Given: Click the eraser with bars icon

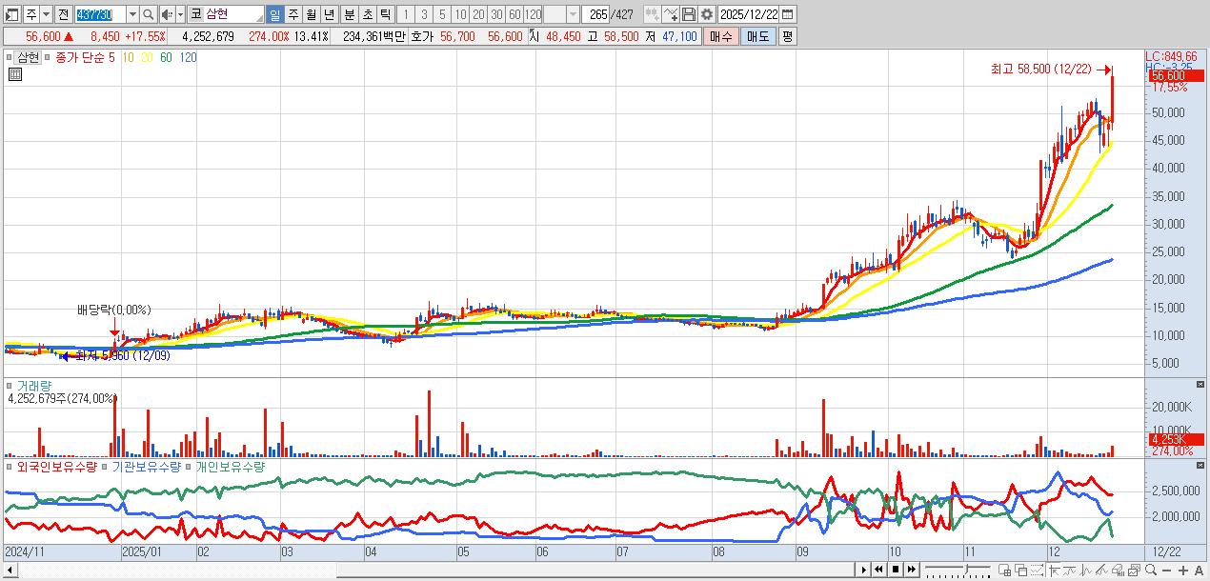Looking at the screenshot, I should pos(1119,571).
